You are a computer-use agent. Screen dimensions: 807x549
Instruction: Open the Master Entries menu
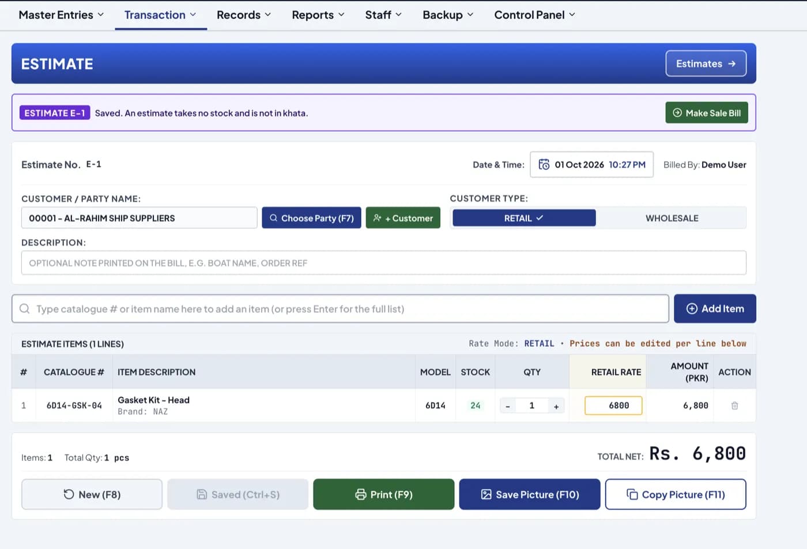[x=61, y=15]
